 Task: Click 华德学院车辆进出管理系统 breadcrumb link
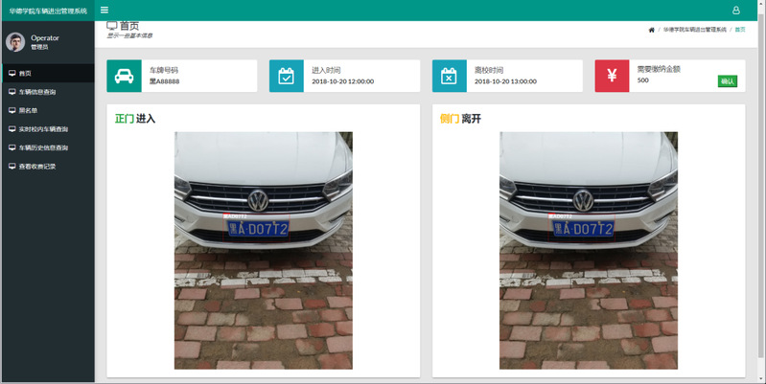694,30
